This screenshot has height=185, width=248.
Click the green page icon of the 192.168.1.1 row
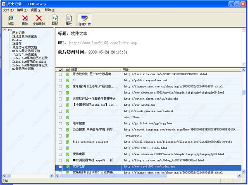tap(67, 148)
